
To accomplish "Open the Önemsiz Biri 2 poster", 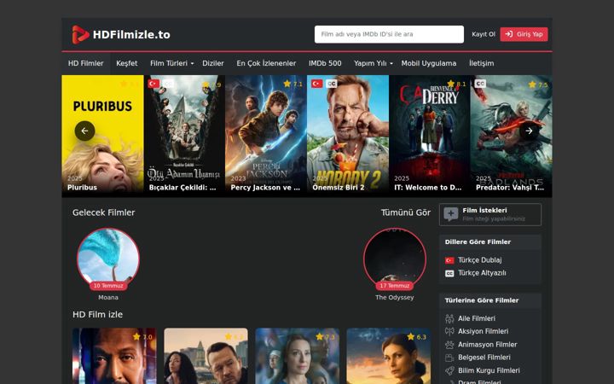I will [348, 136].
